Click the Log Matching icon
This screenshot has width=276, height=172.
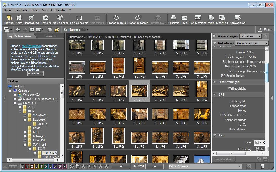coord(198,20)
